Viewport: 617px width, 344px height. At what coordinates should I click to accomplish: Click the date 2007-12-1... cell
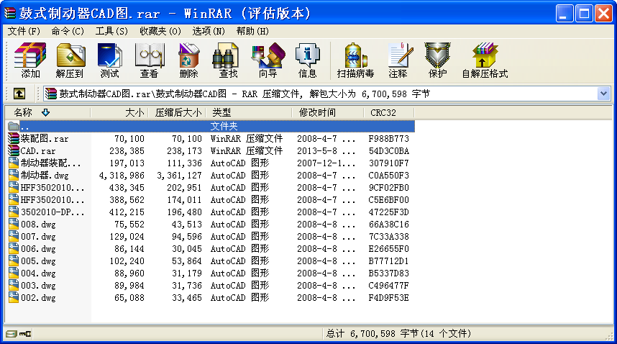click(326, 163)
